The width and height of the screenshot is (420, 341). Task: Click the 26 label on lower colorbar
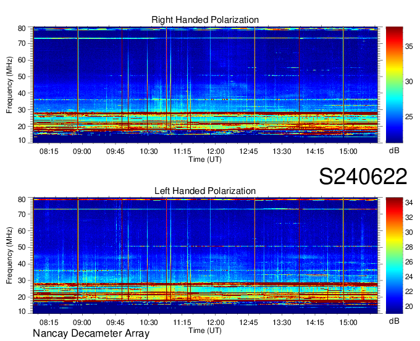(409, 262)
